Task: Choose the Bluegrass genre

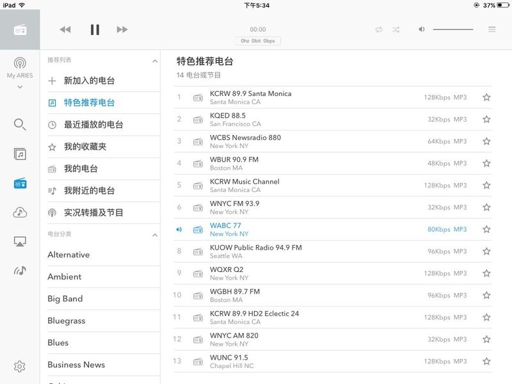Action: click(104, 321)
